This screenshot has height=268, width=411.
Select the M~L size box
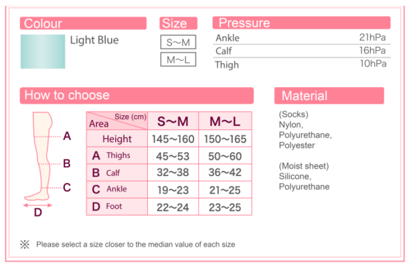click(x=178, y=60)
